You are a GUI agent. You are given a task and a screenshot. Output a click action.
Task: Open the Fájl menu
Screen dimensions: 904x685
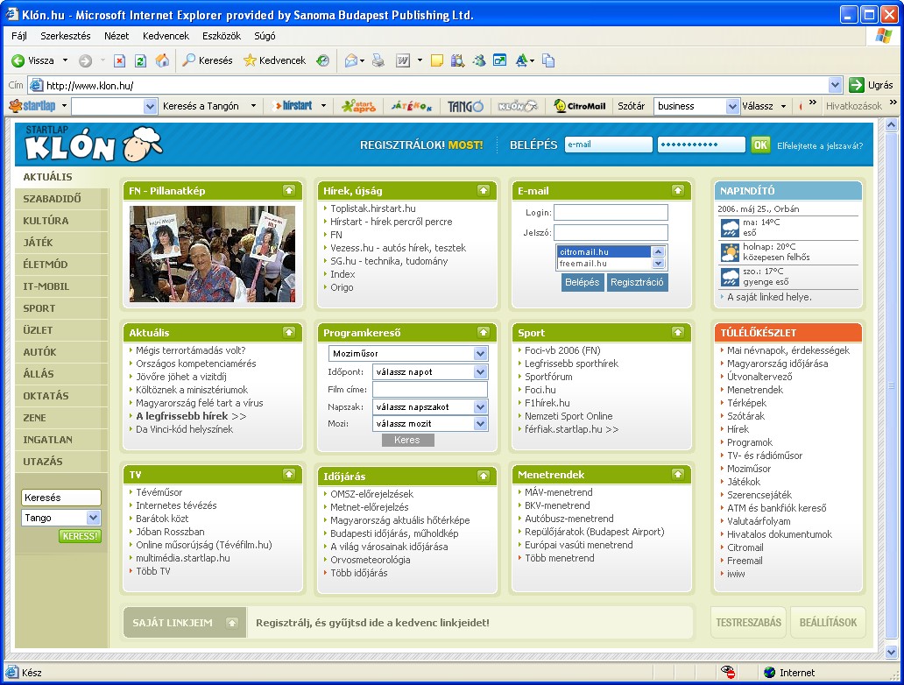click(19, 36)
